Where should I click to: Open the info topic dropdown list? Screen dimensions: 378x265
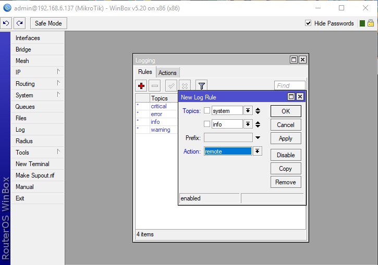[x=248, y=124]
